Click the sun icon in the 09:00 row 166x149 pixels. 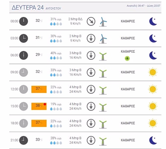coord(153,72)
